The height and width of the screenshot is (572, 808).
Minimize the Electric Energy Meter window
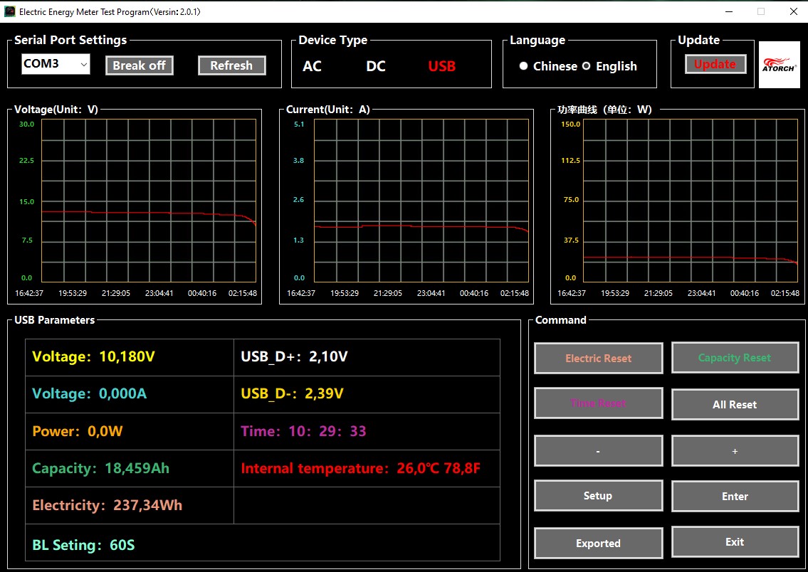click(729, 11)
